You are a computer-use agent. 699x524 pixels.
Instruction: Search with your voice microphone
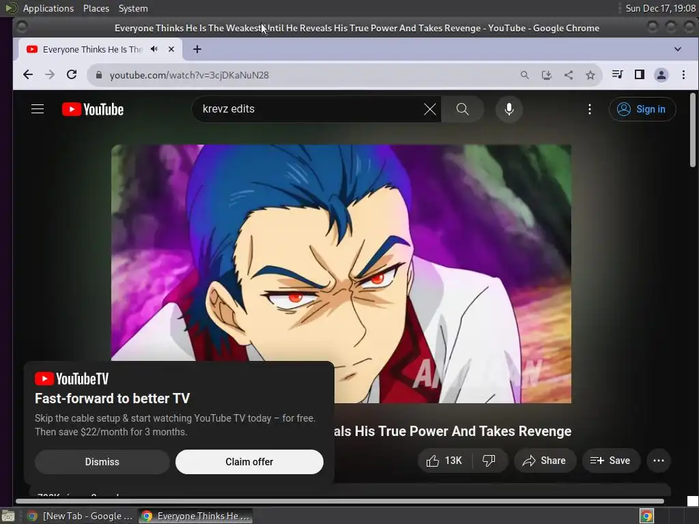point(509,109)
